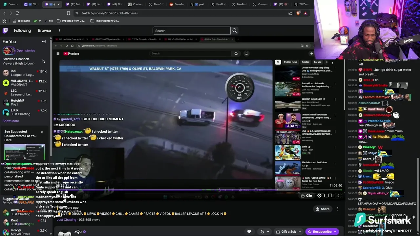Expand Show More followed channels
This screenshot has height=236, width=420.
[x=11, y=121]
